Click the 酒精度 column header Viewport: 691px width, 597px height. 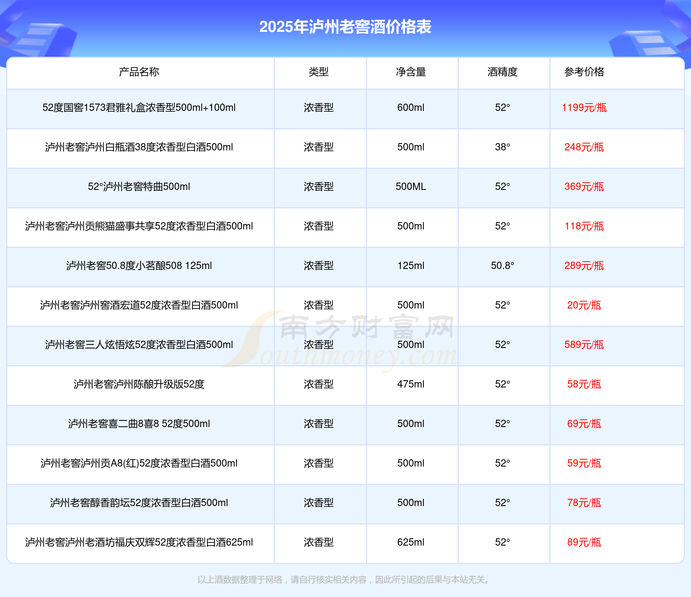(x=503, y=72)
